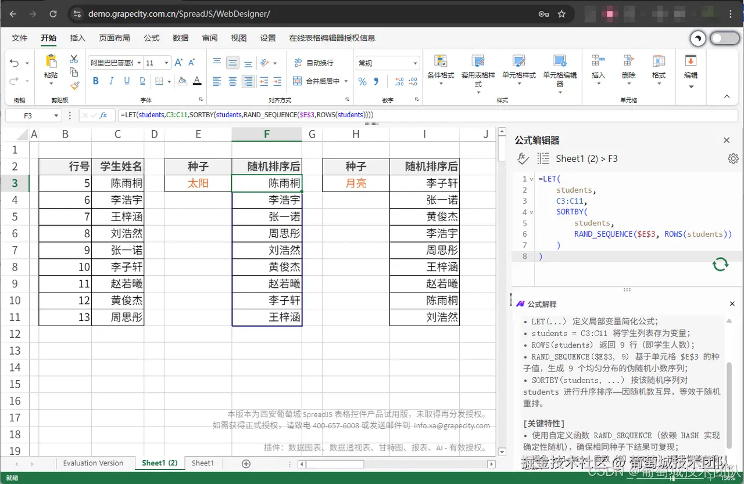The image size is (744, 484).
Task: Open the 单元格样式 cell styles menu
Action: [x=519, y=70]
